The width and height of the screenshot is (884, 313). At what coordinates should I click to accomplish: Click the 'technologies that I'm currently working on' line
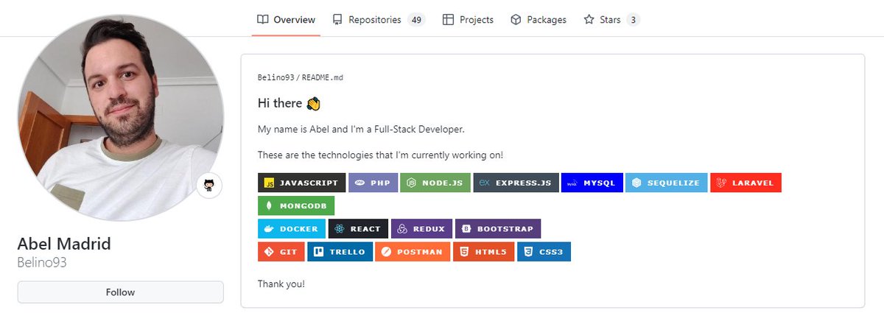[380, 155]
